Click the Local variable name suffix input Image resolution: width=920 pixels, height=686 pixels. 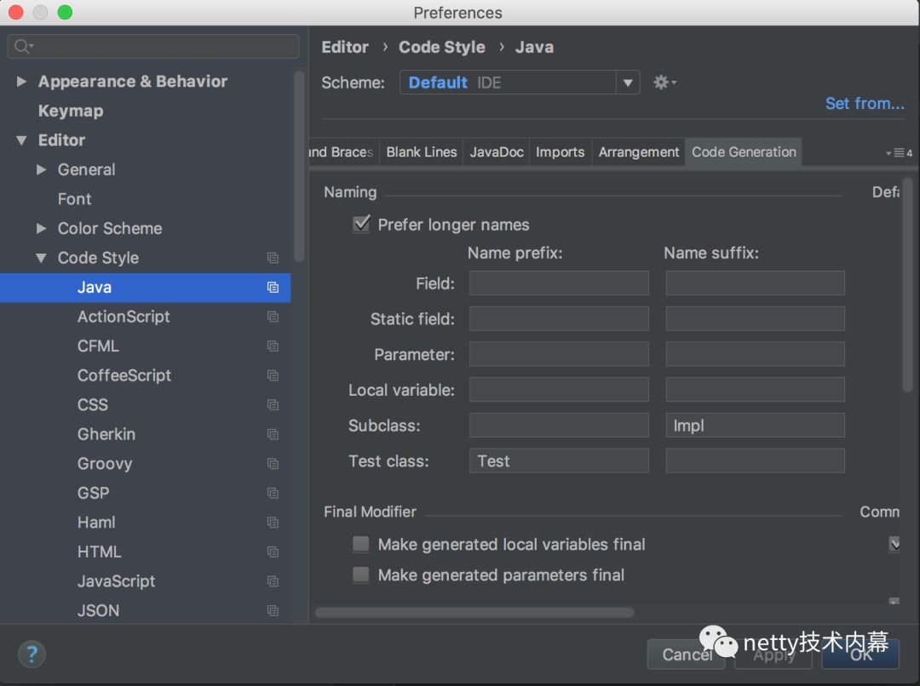tap(755, 389)
